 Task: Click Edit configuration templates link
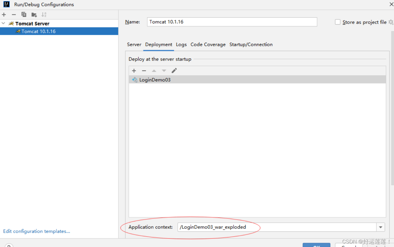[x=36, y=231]
